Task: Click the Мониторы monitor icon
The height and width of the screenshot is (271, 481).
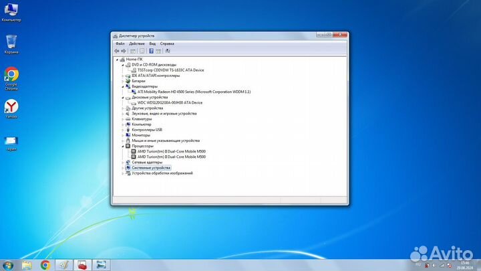Action: click(128, 135)
